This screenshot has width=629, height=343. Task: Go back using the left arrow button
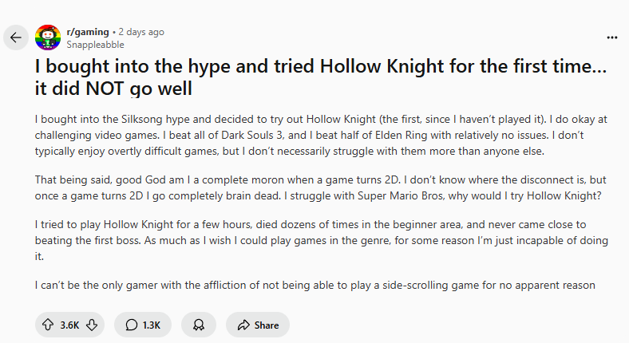click(x=16, y=37)
